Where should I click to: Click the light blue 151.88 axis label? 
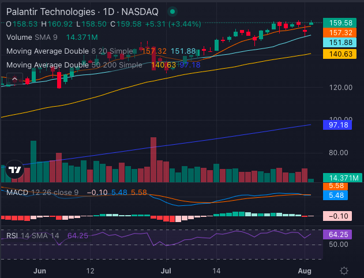(340, 43)
